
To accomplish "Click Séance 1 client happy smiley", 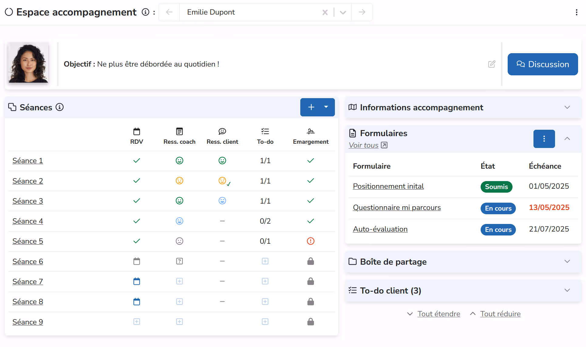I will click(222, 160).
